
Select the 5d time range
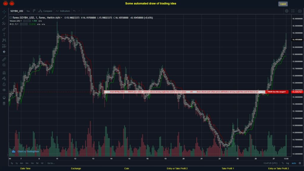tap(37, 163)
